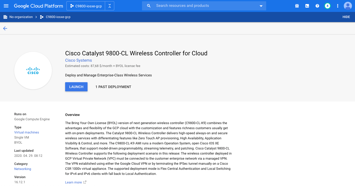Click HIDE in the breadcrumb bar
Image resolution: width=355 pixels, height=186 pixels.
pyautogui.click(x=346, y=17)
